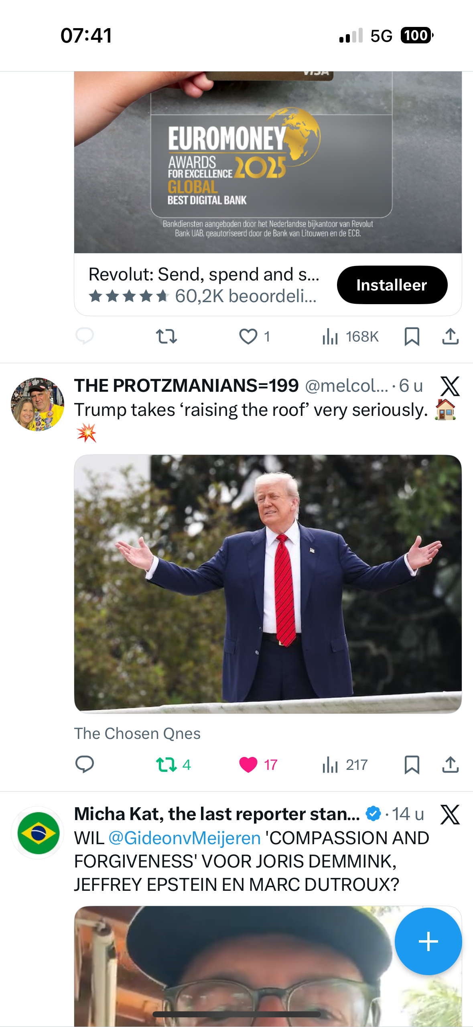Share the Revolut ad post
The height and width of the screenshot is (1027, 473).
pos(450,336)
